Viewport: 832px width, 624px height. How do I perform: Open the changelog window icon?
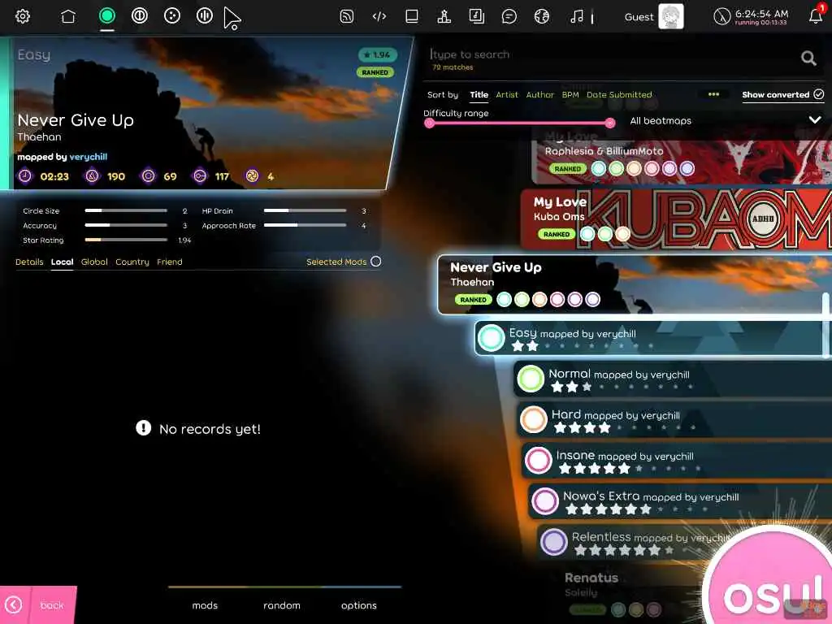412,16
